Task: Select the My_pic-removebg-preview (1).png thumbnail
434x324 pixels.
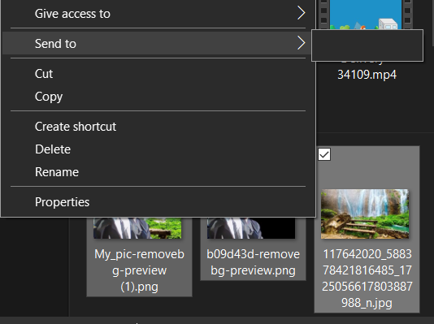Action: (x=137, y=228)
